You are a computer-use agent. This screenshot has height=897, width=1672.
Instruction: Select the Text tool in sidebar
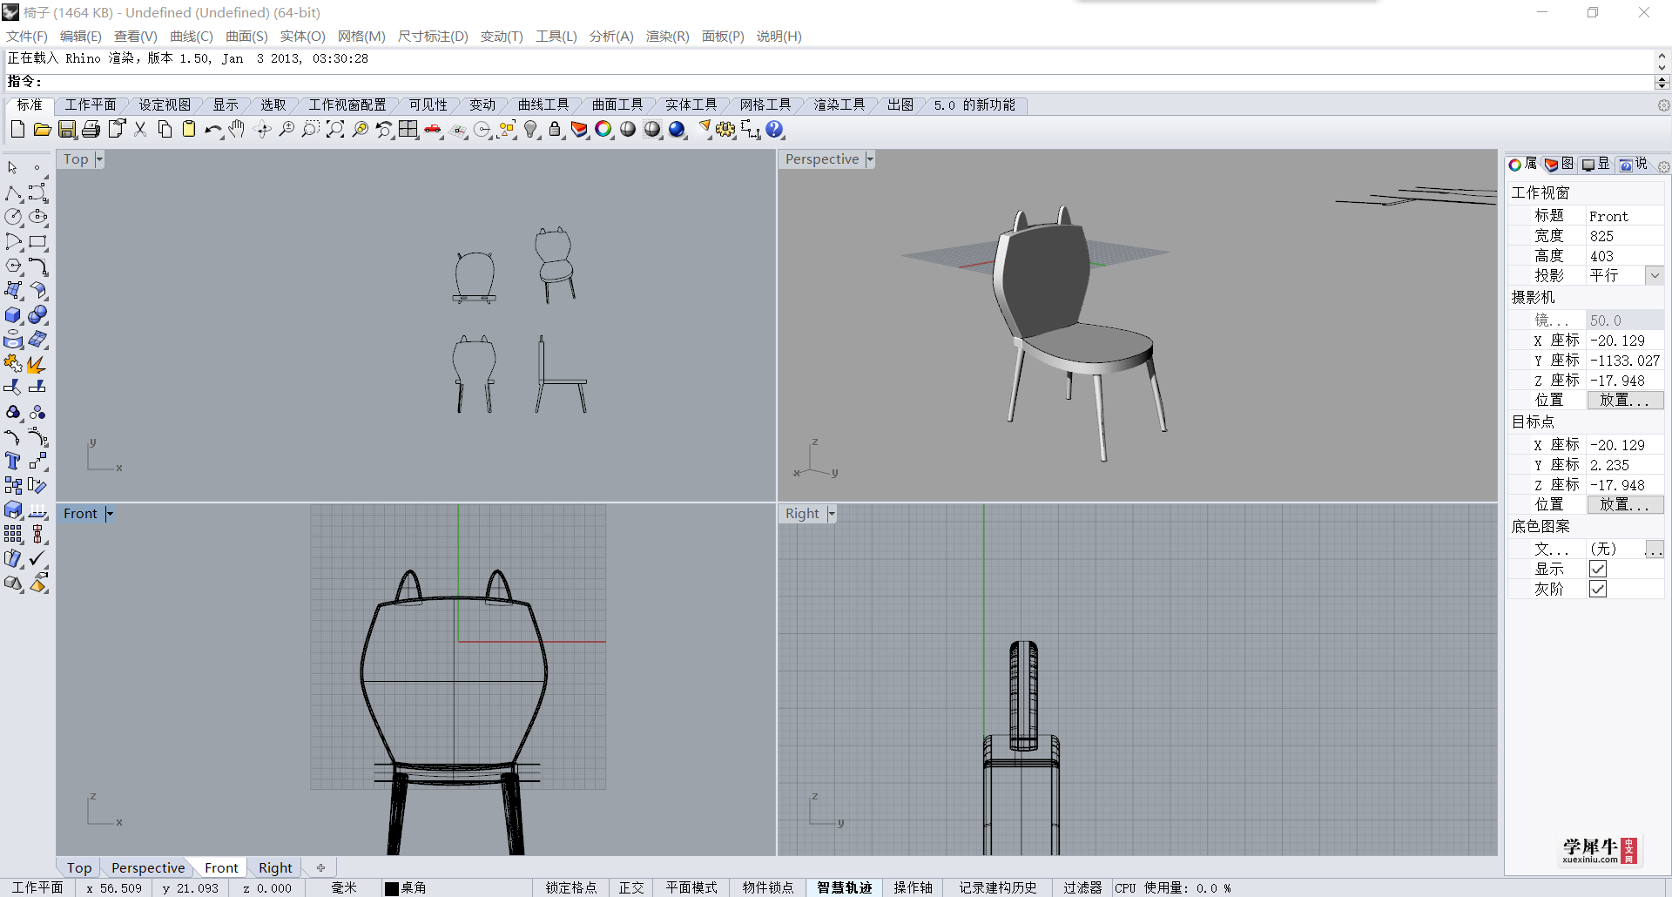[x=13, y=461]
